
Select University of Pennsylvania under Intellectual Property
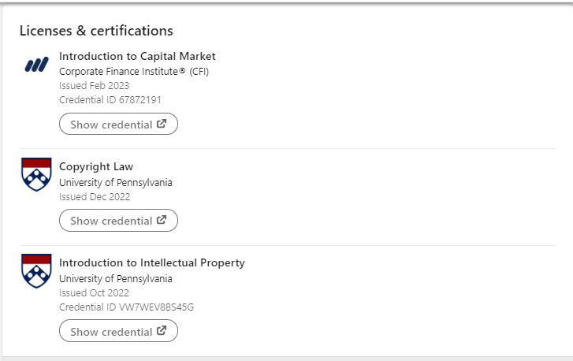point(116,278)
